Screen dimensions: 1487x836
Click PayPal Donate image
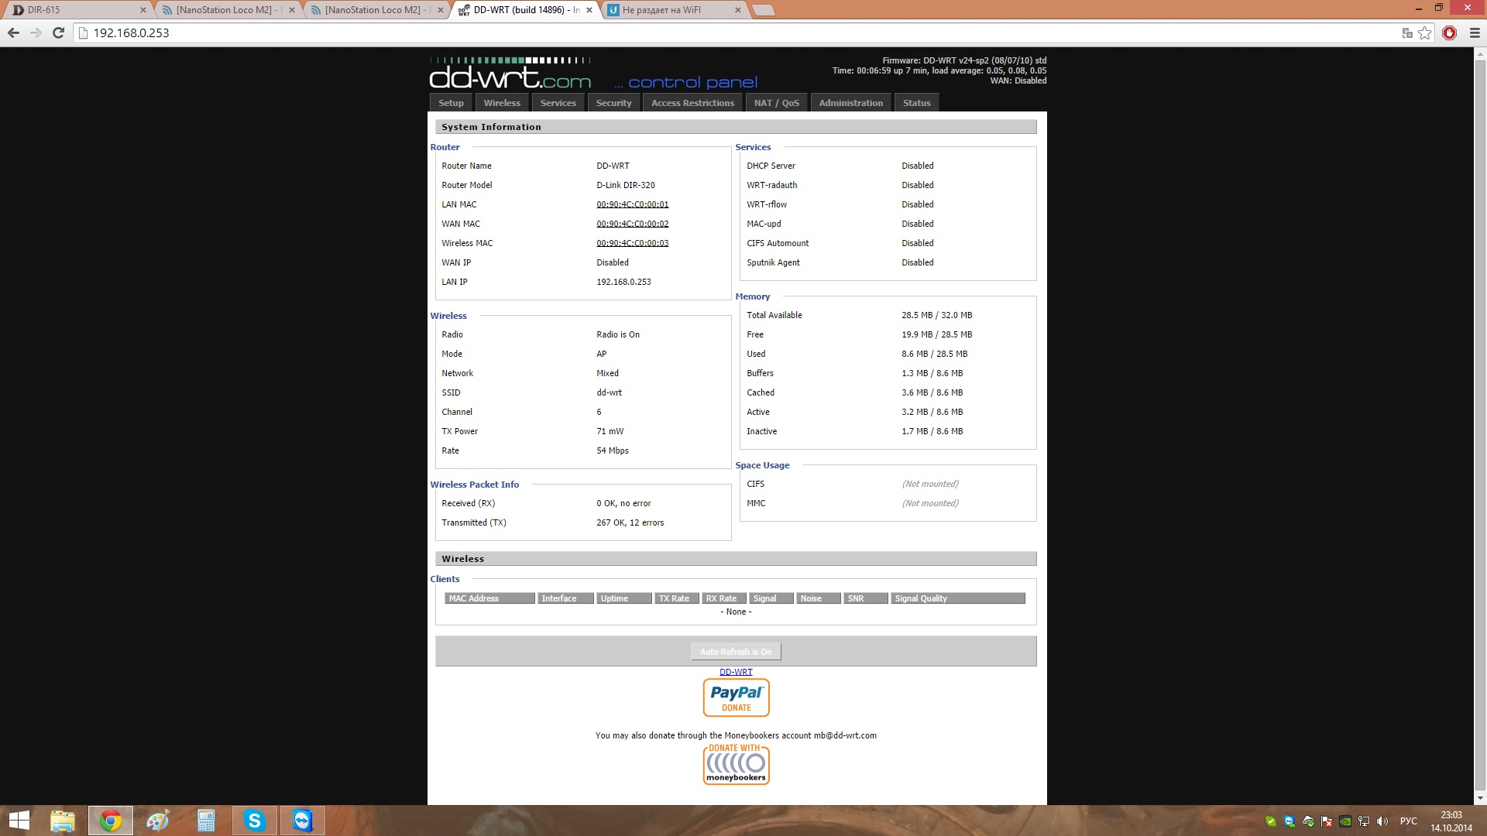(x=736, y=697)
